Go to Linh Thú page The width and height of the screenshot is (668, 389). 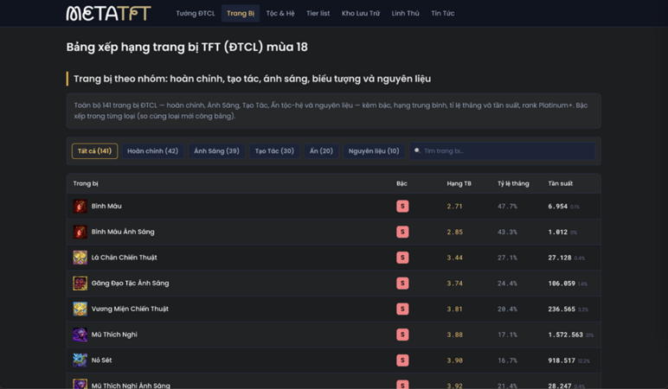pos(405,13)
